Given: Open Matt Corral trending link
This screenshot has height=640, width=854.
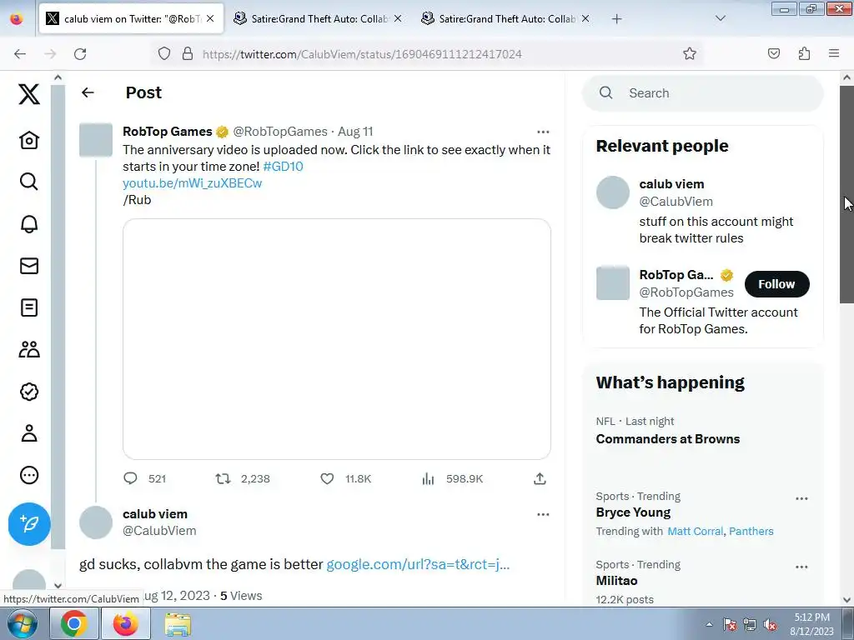Looking at the screenshot, I should [x=696, y=531].
